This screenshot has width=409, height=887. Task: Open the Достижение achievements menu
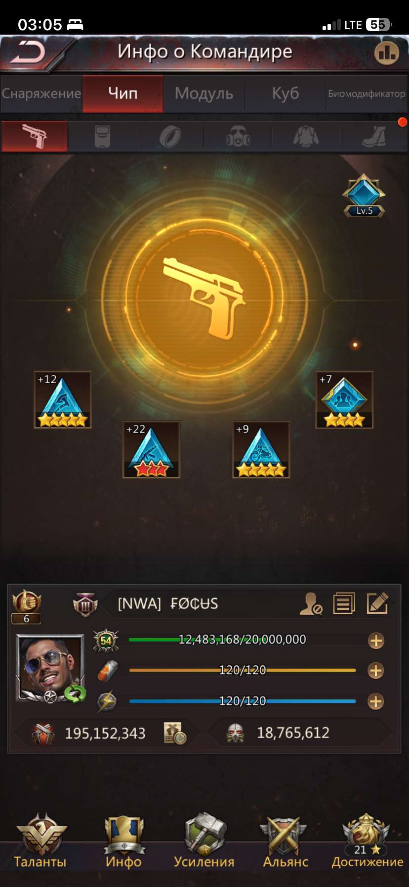(x=367, y=841)
